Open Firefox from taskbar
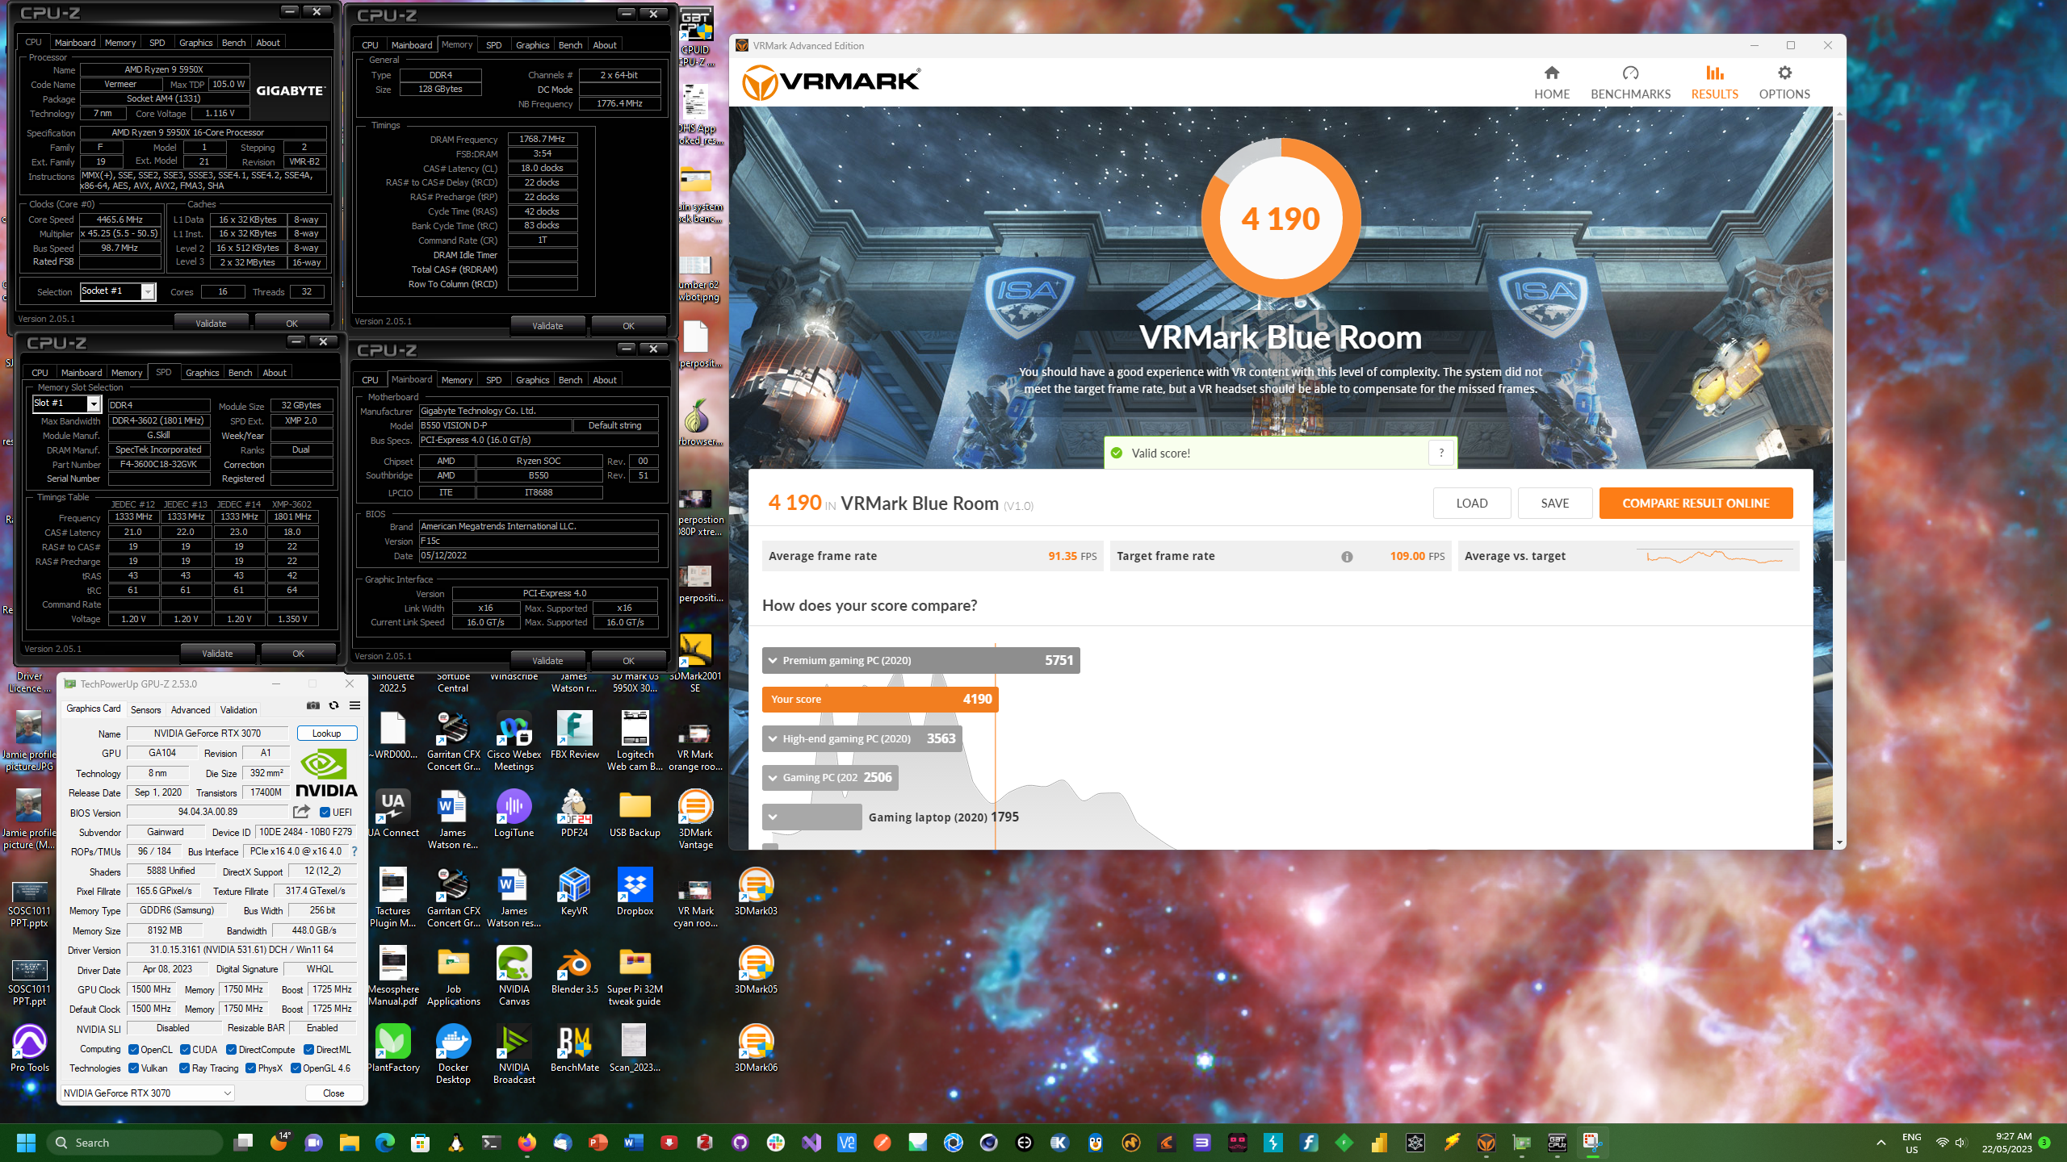This screenshot has width=2067, height=1162. click(x=526, y=1143)
